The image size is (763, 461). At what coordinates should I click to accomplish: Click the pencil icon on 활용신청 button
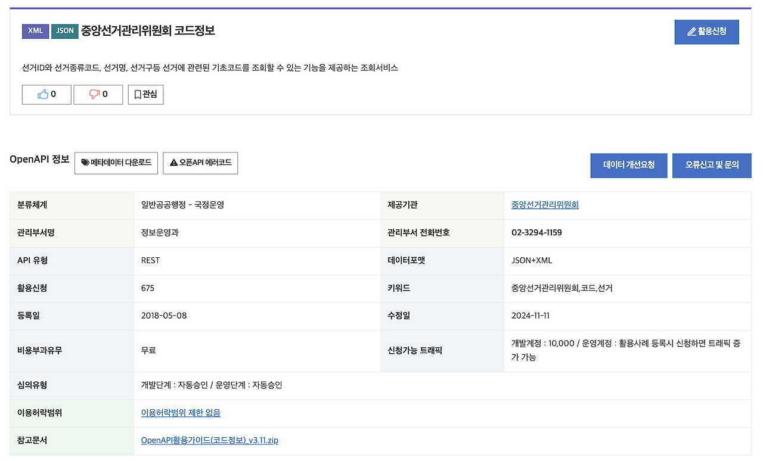[693, 32]
